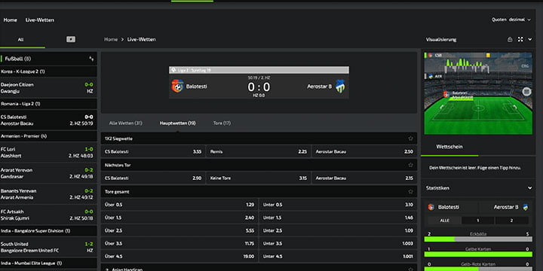Click the sort icon next to Fußball

click(91, 59)
